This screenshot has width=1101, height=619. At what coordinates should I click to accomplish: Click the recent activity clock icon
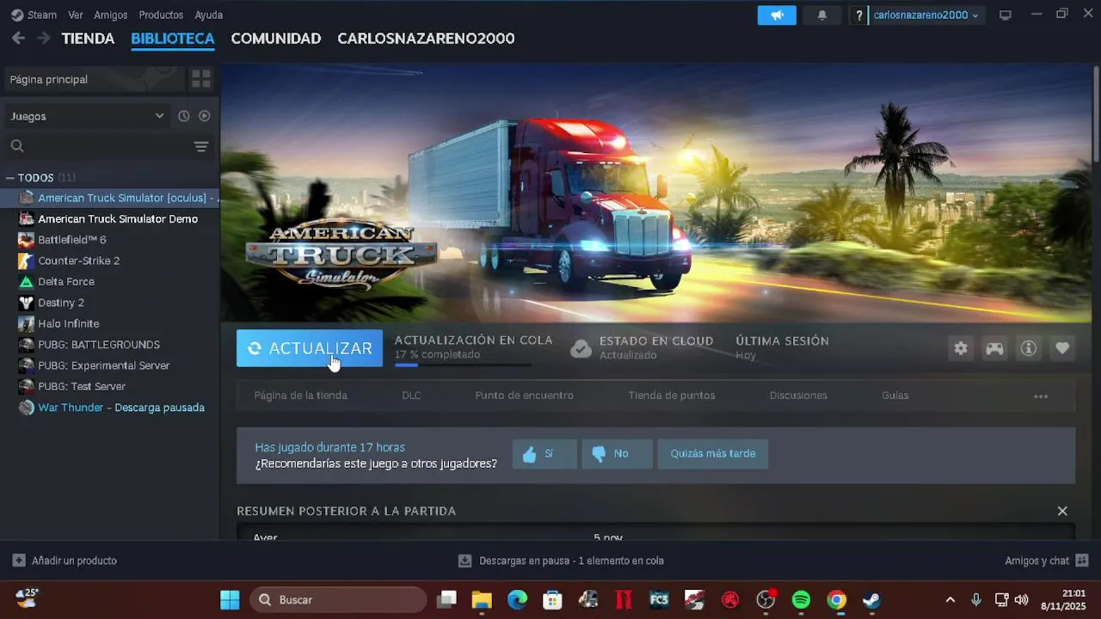(x=183, y=116)
